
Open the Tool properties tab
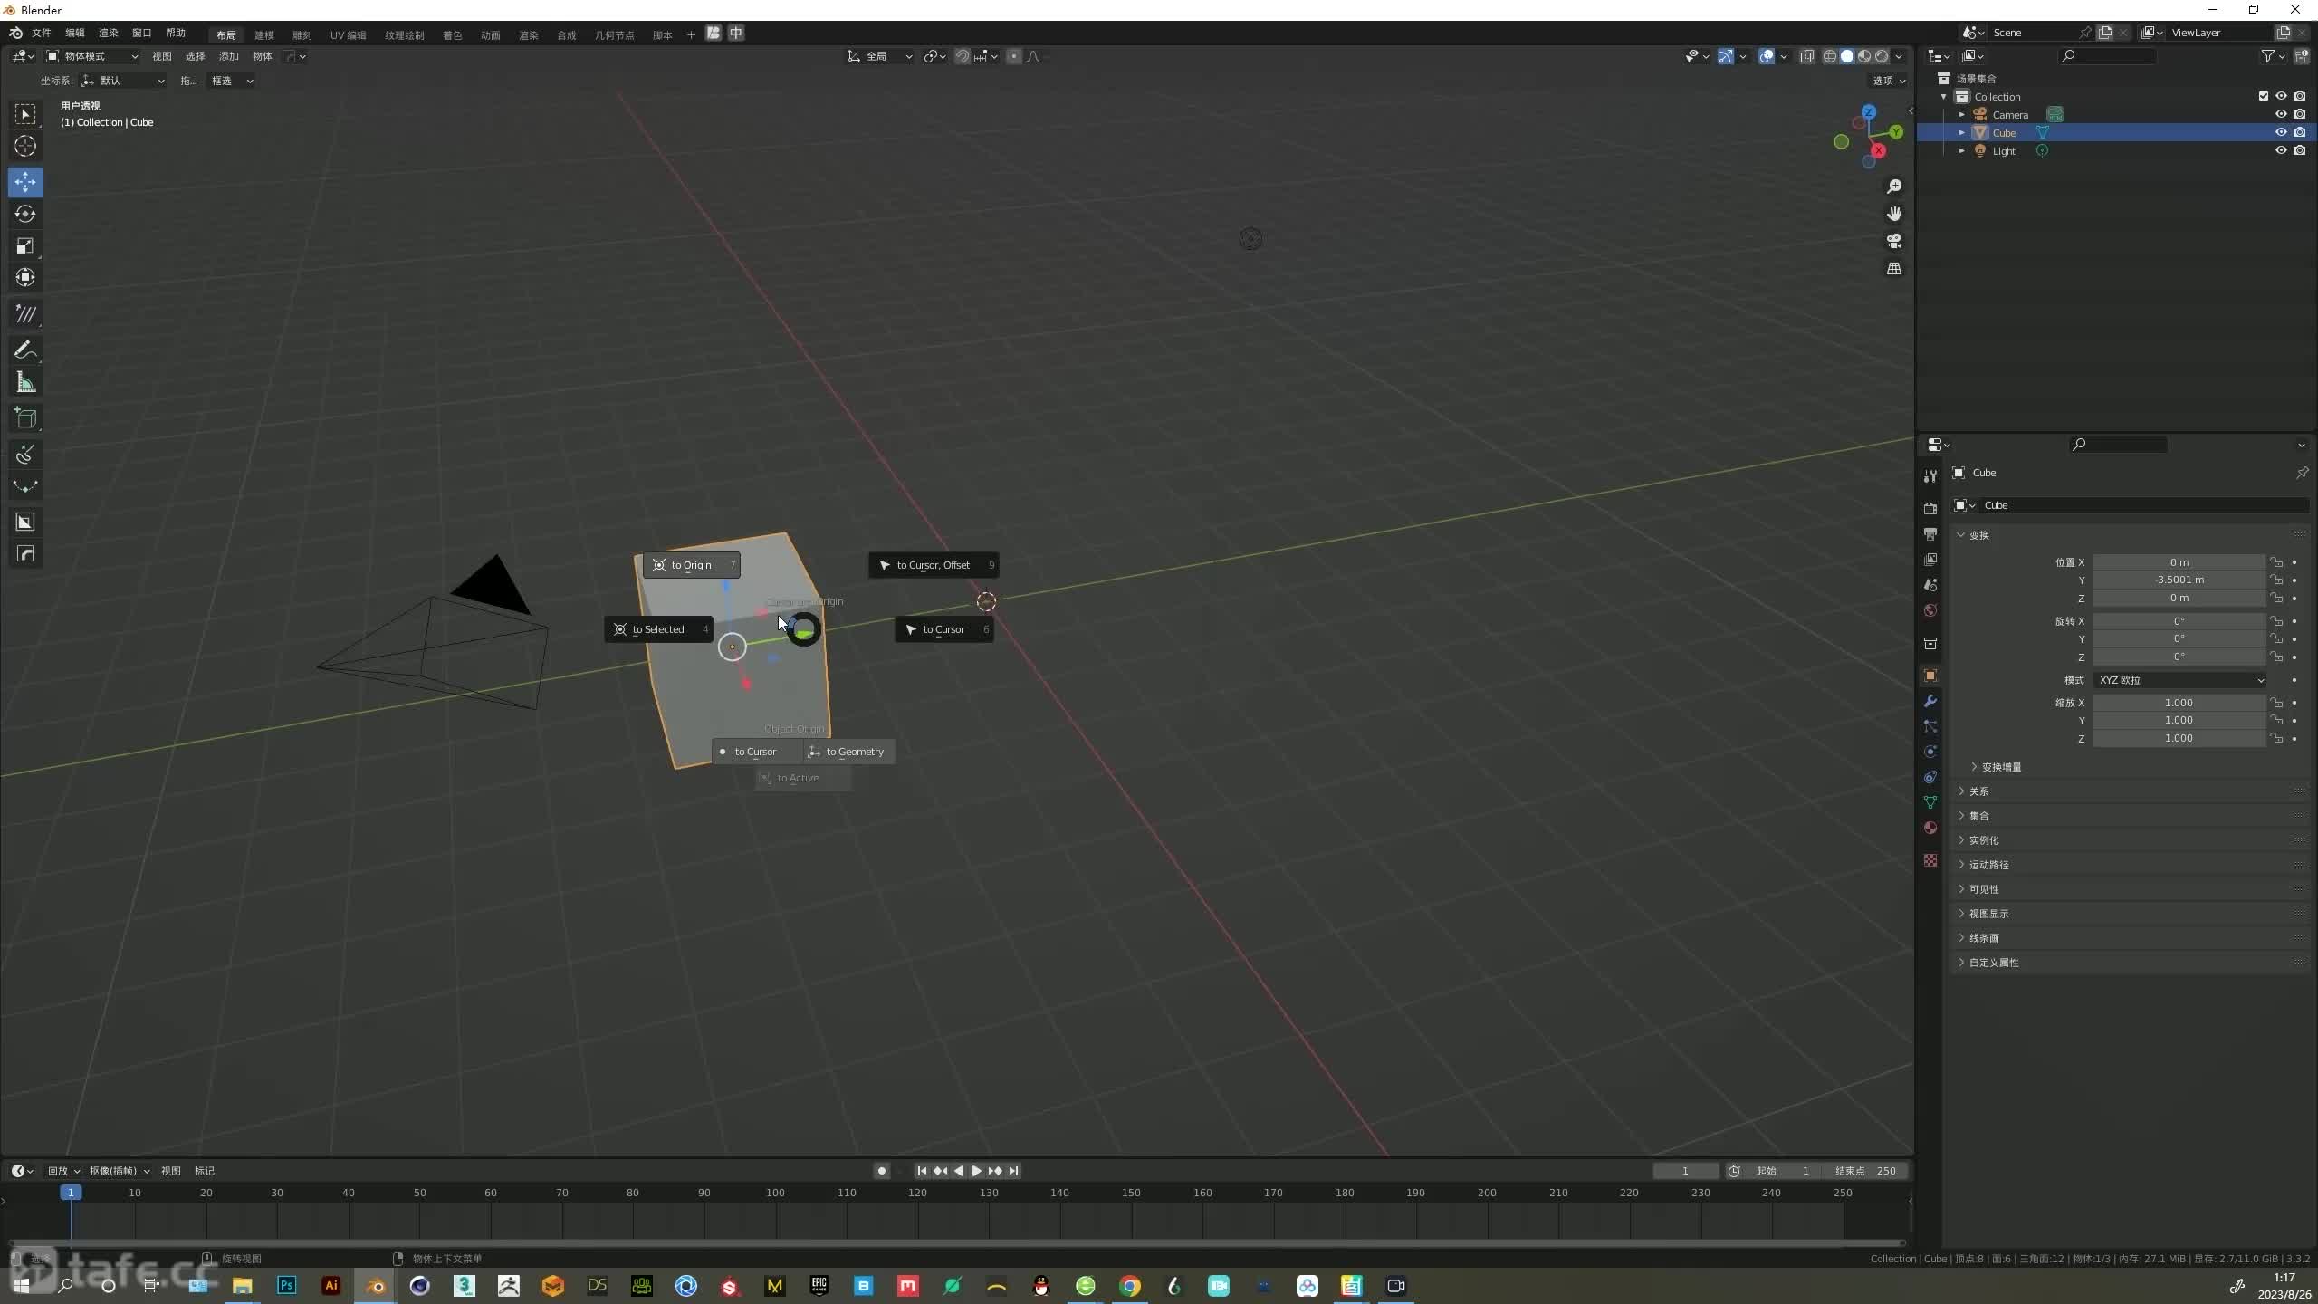click(1930, 476)
